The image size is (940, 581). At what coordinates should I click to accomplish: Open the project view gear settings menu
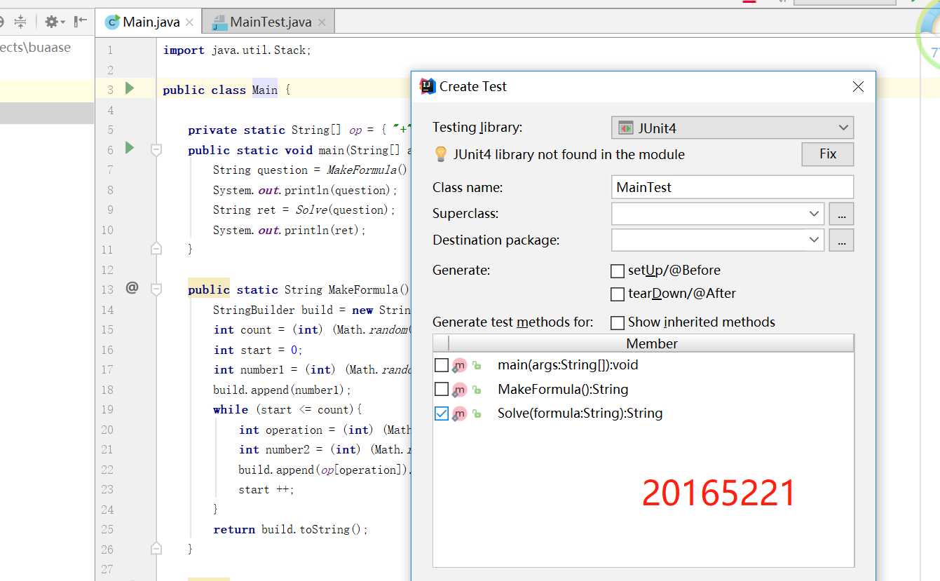(55, 22)
